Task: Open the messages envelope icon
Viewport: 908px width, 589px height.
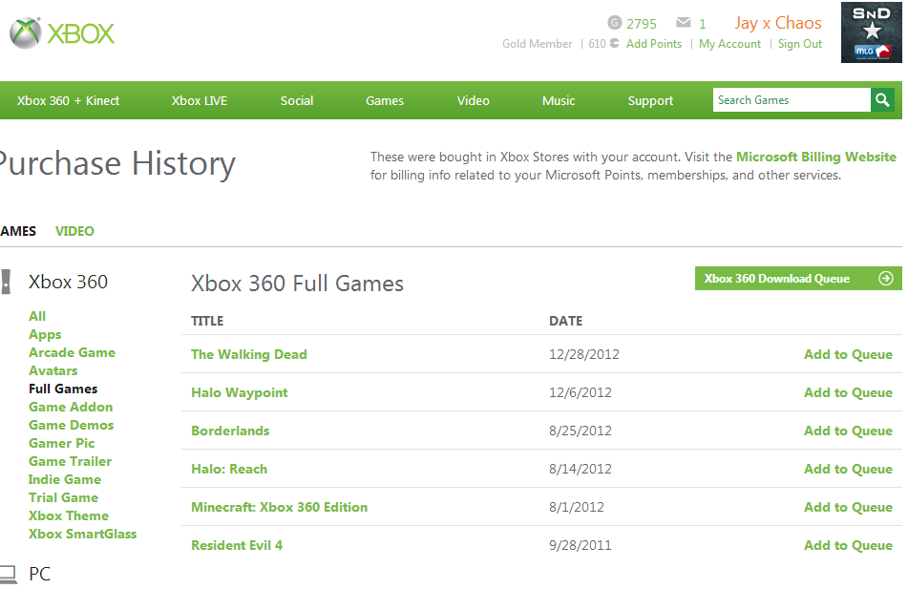Action: pyautogui.click(x=684, y=23)
